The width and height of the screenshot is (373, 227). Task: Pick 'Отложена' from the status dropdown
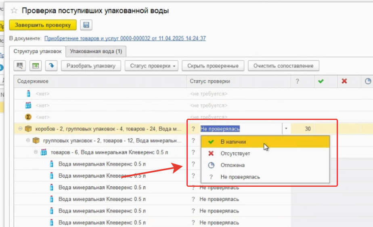click(x=232, y=165)
